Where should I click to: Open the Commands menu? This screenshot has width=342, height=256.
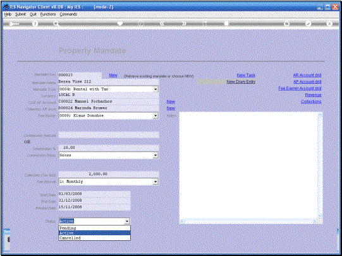click(x=68, y=14)
